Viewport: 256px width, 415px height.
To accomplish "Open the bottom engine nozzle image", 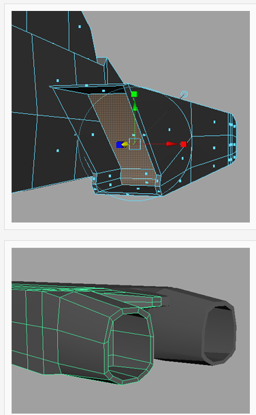I will 131,331.
